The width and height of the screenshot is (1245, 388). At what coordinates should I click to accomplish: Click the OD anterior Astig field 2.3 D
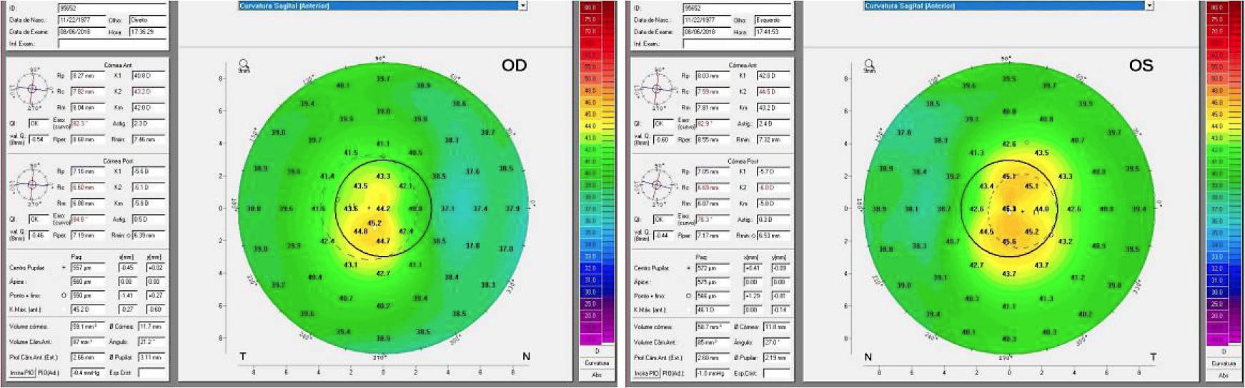148,123
